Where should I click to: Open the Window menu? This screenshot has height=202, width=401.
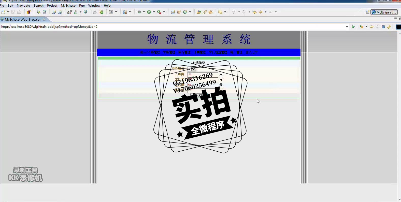[94, 5]
